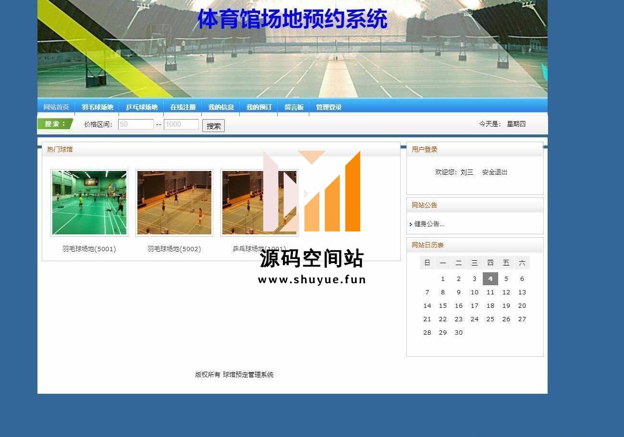Select highlighted date 4 in calendar
This screenshot has width=624, height=437.
(490, 279)
